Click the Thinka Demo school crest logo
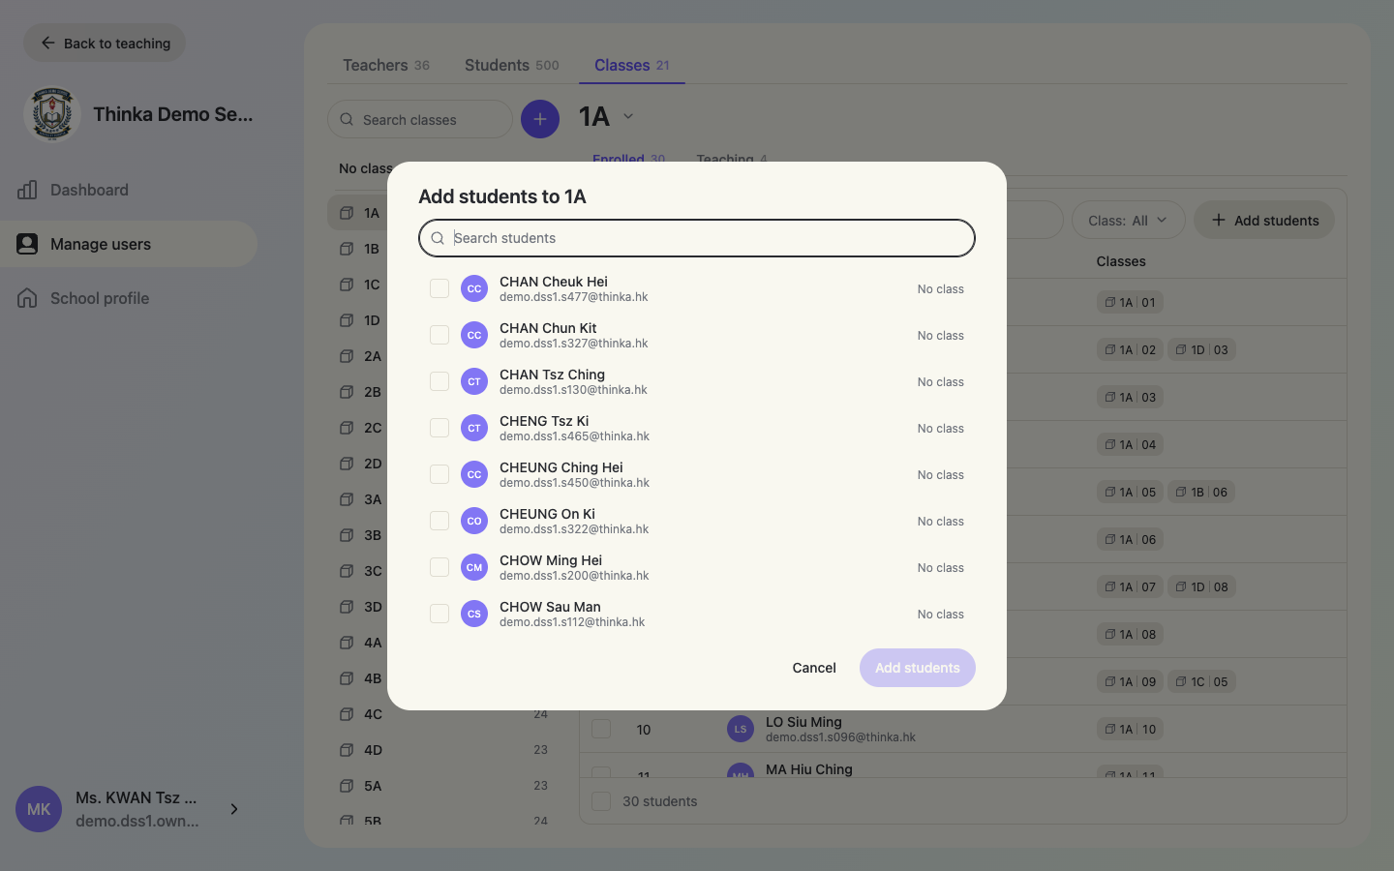The width and height of the screenshot is (1394, 871). 51,114
